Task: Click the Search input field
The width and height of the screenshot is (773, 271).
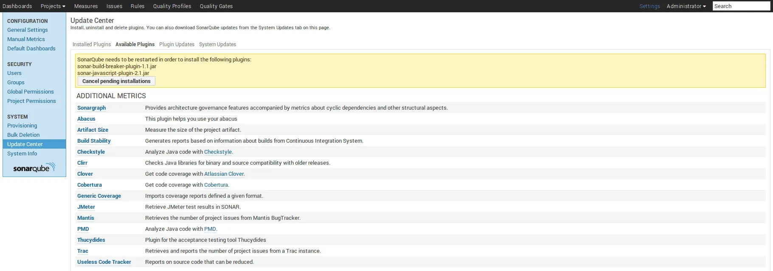Action: tap(741, 6)
